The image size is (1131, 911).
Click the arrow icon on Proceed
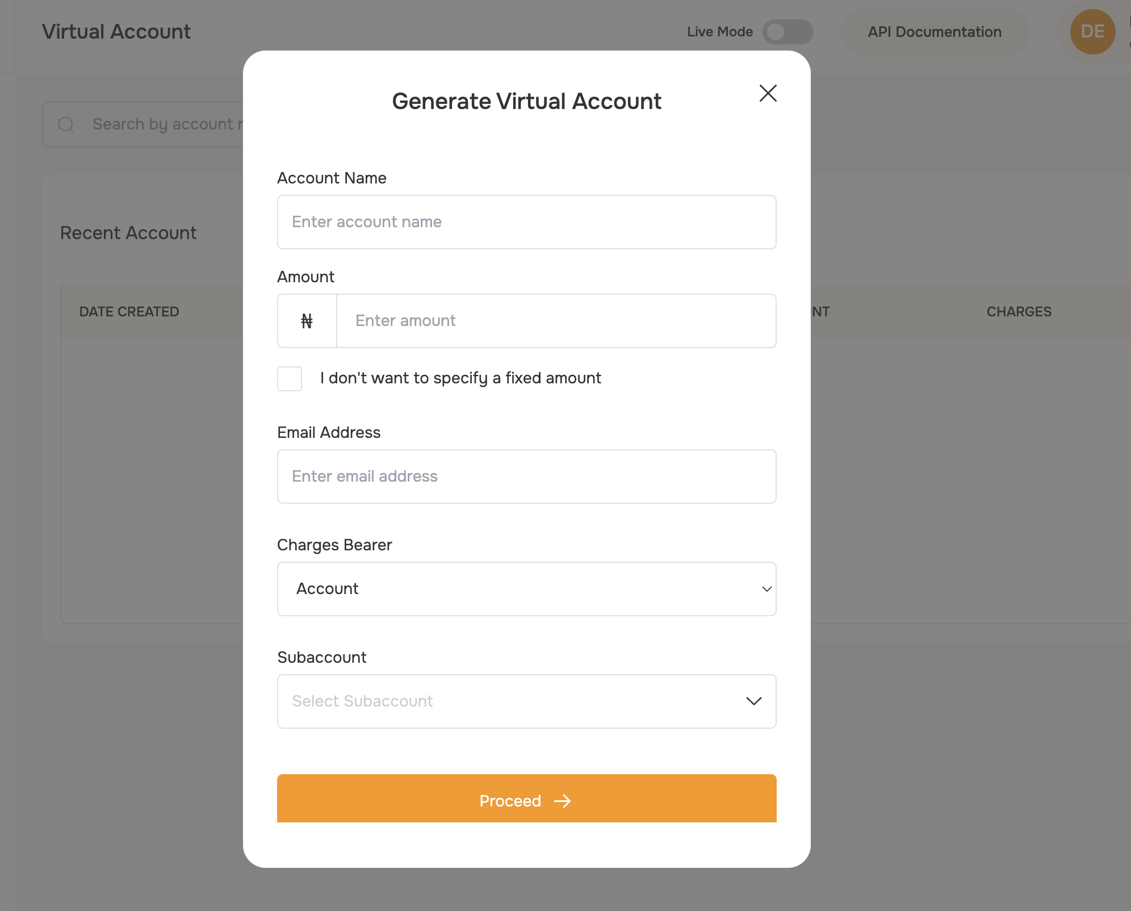pos(562,801)
